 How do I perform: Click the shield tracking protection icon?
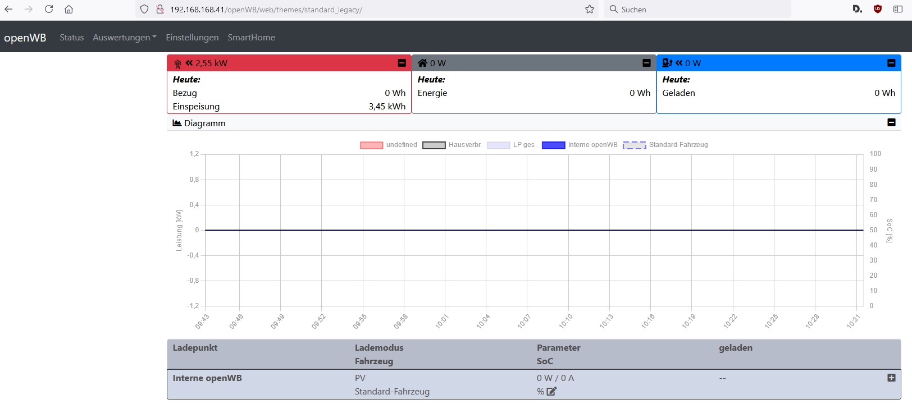pos(144,9)
